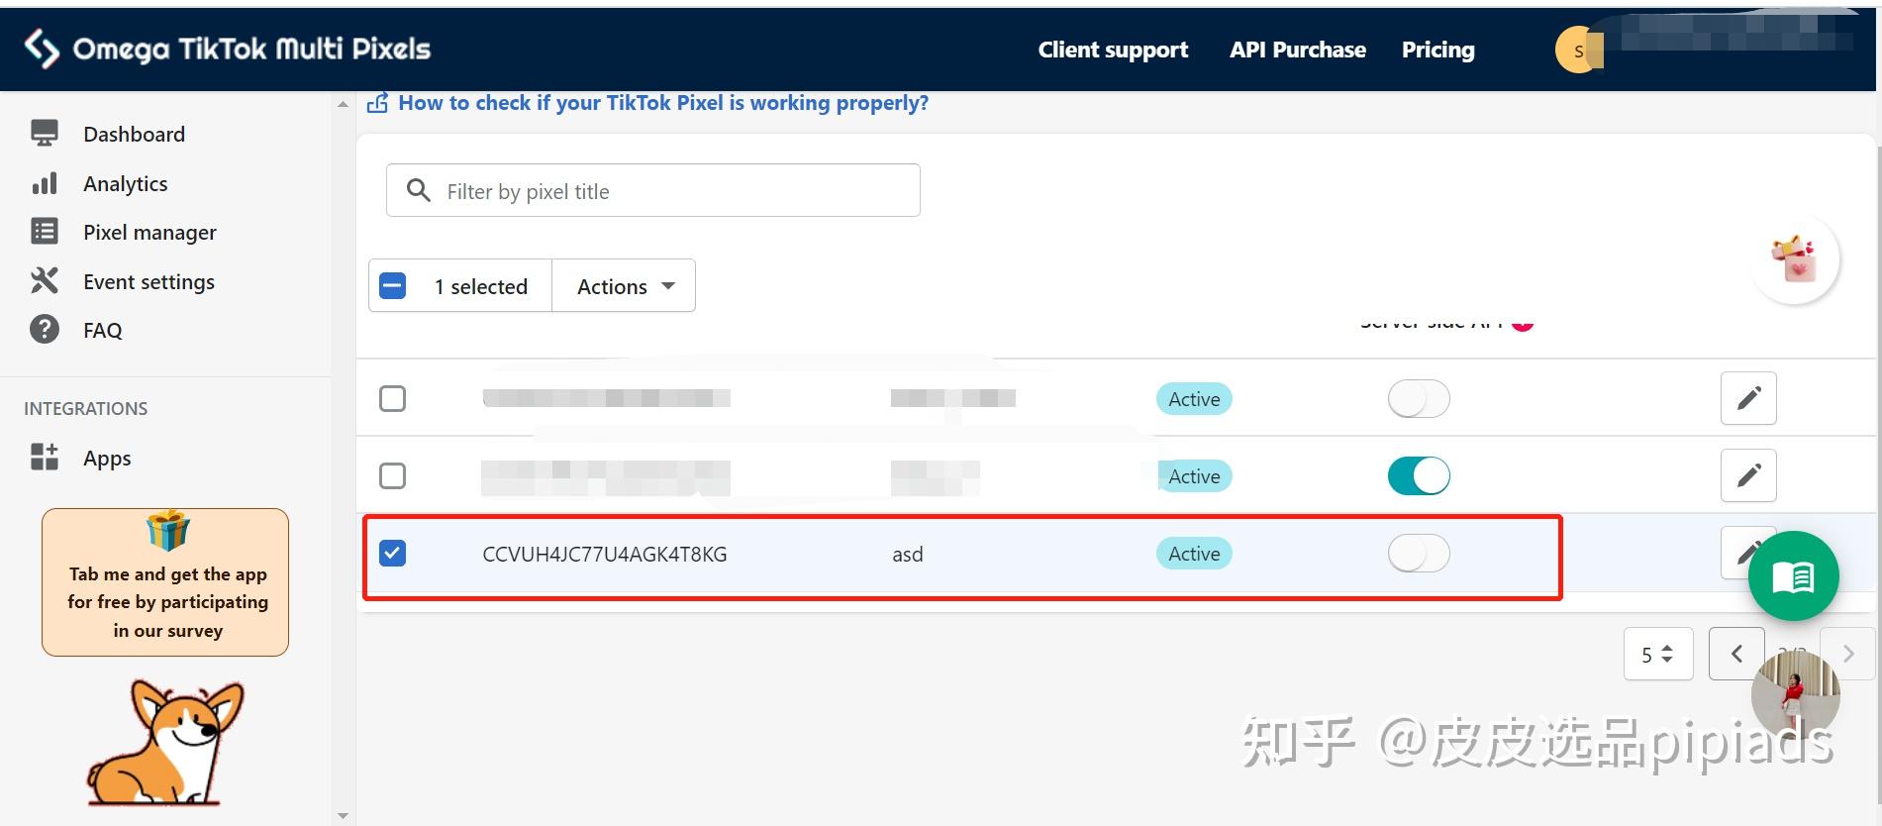Open the Actions dropdown
This screenshot has height=826, width=1882.
coord(624,286)
